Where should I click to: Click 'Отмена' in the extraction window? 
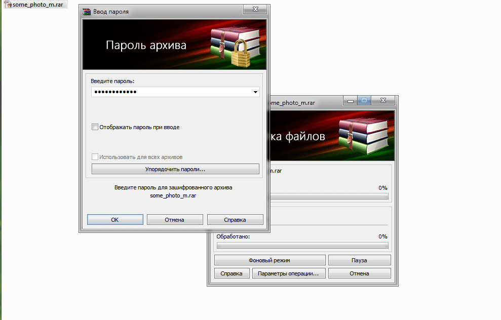[x=360, y=273]
